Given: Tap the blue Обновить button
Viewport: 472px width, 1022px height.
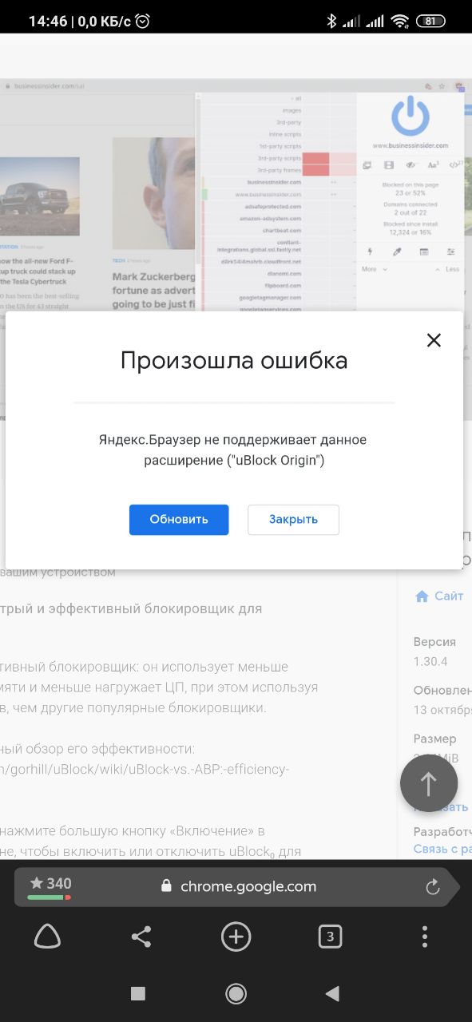Looking at the screenshot, I should tap(179, 519).
